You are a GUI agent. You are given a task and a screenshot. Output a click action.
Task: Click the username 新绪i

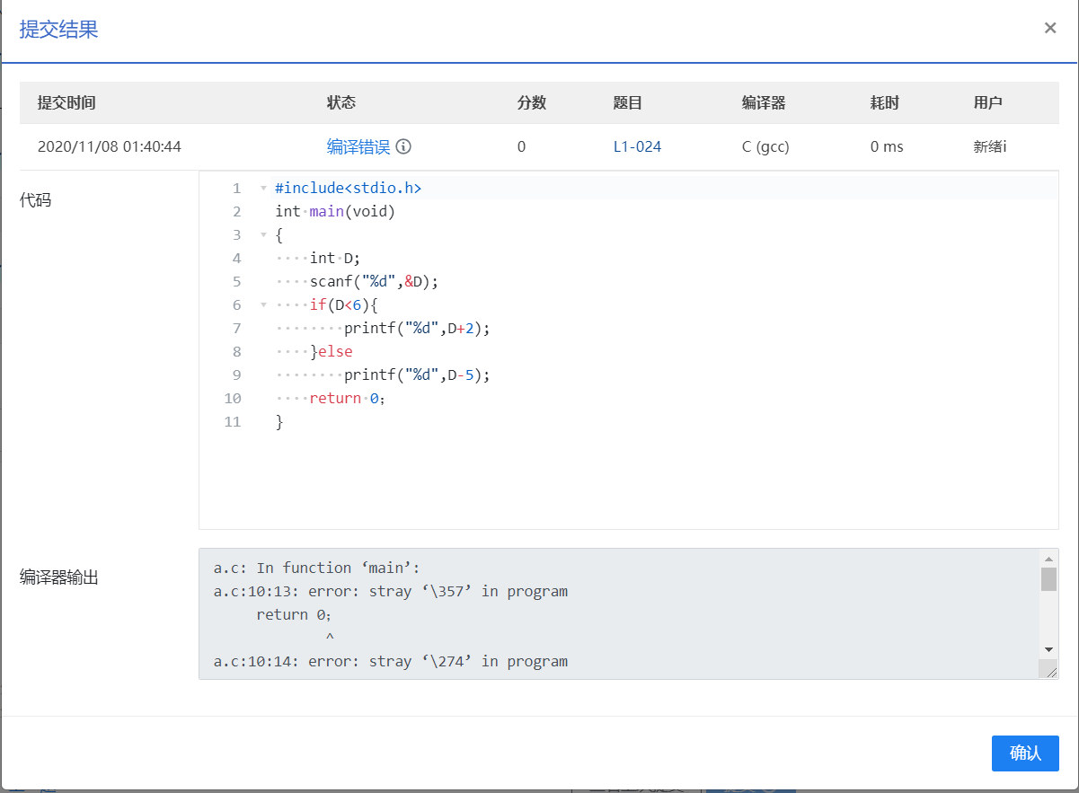pos(989,146)
